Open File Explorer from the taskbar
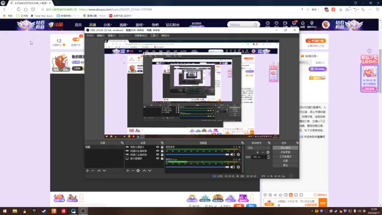The image size is (382, 215). (x=15, y=211)
